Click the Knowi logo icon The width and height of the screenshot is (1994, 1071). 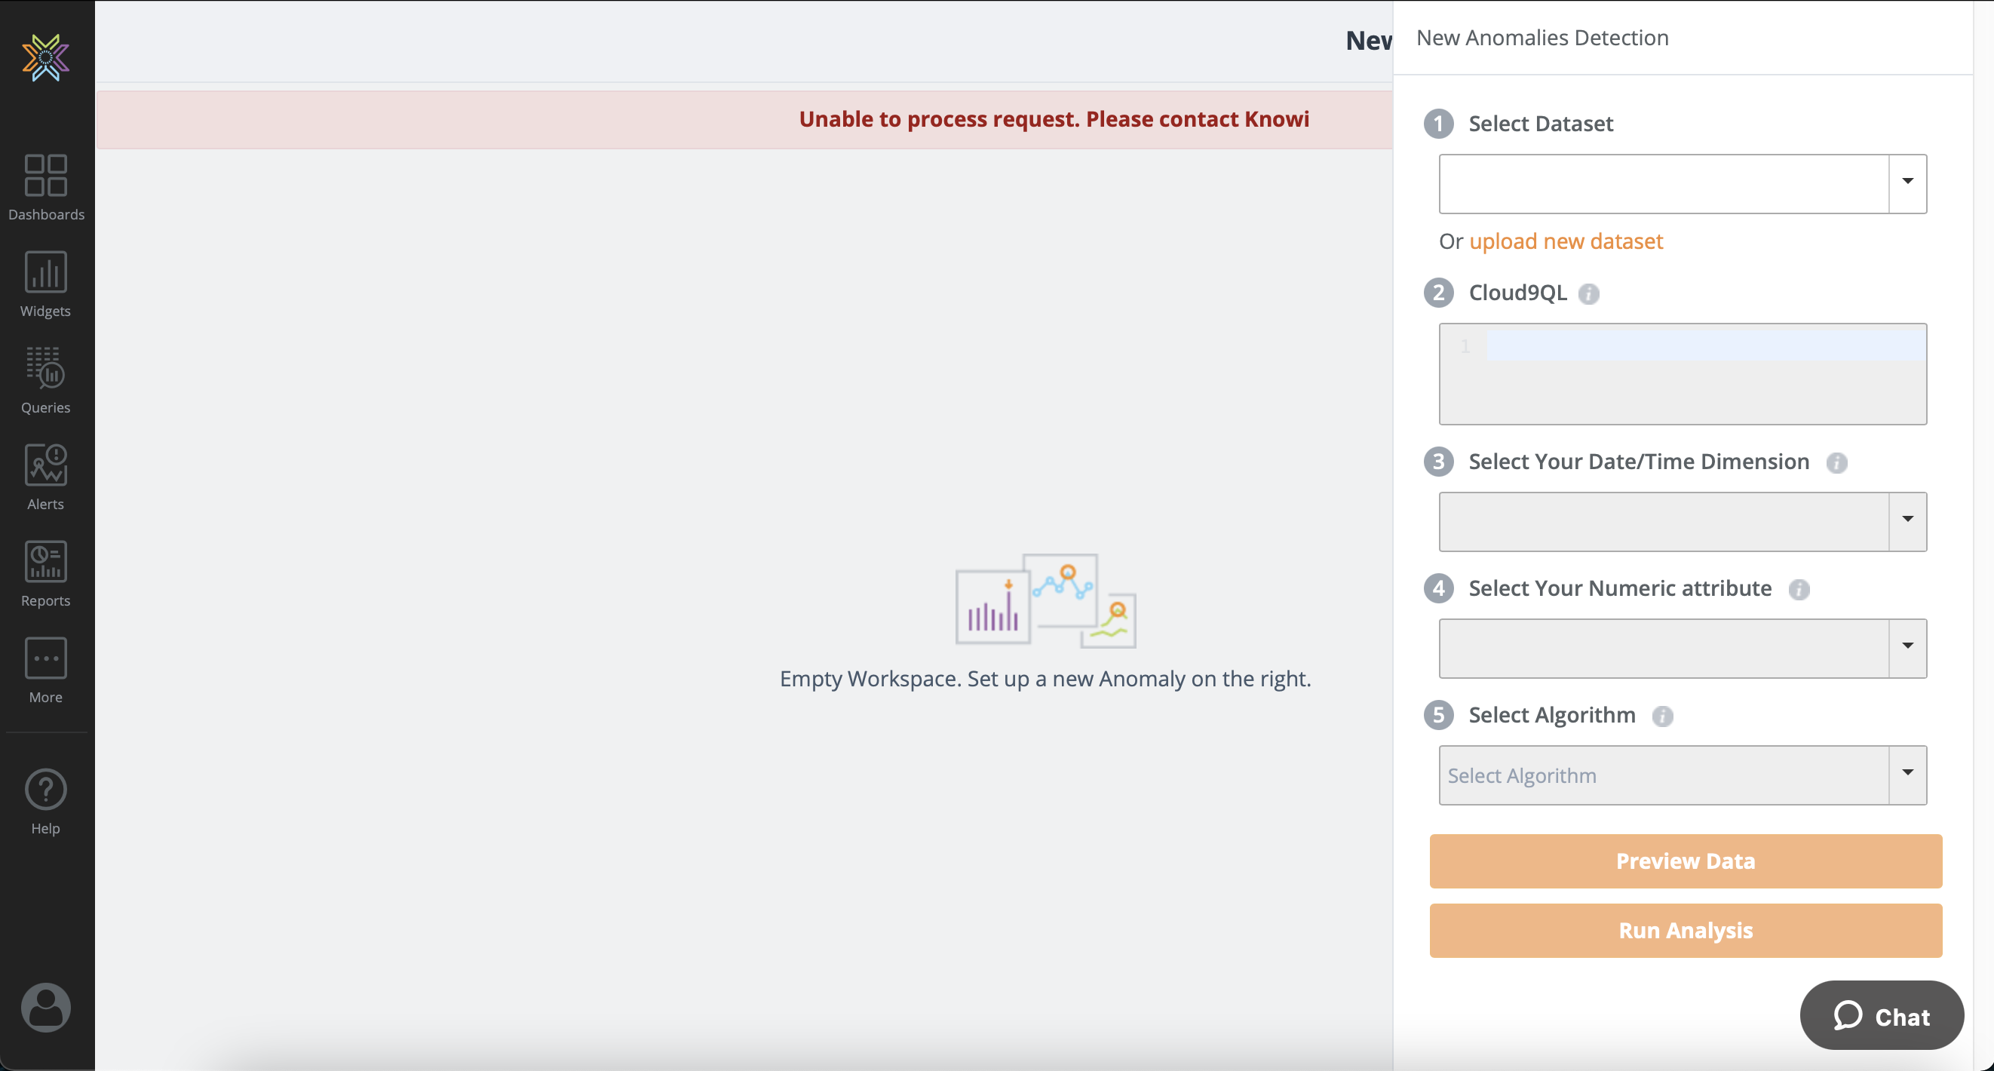[46, 57]
